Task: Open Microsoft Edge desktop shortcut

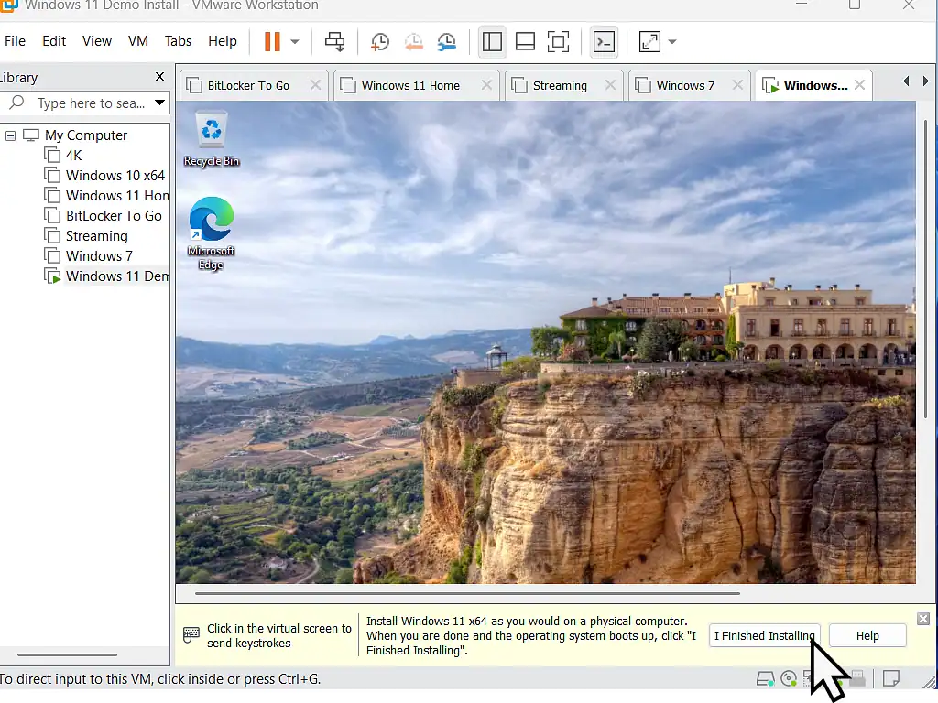Action: click(x=212, y=233)
